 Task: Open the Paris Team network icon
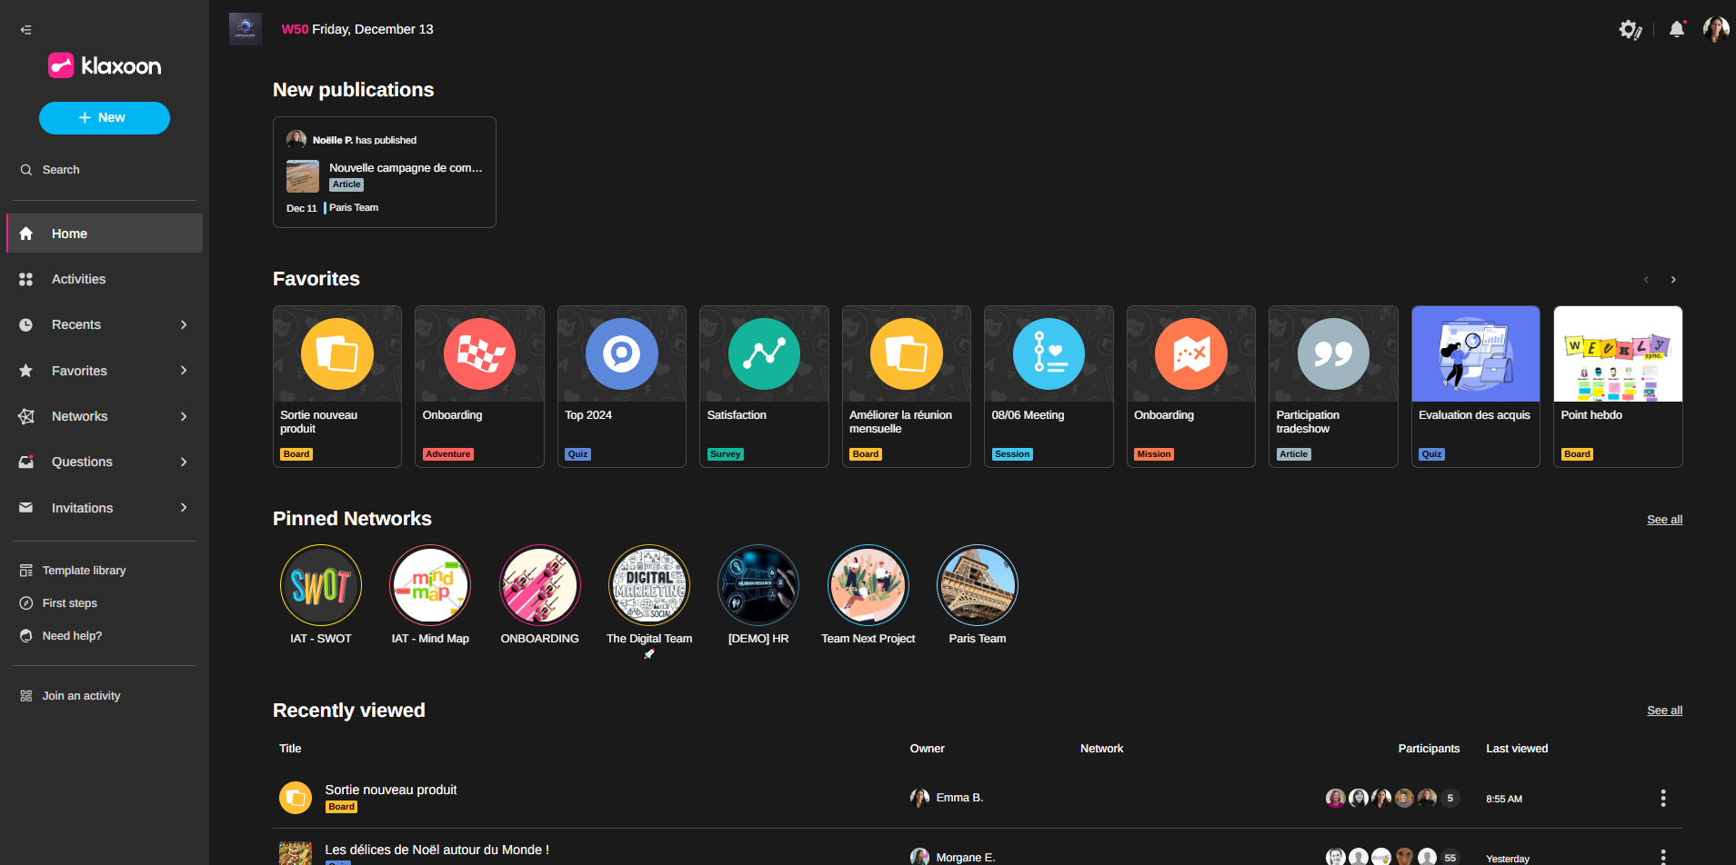pyautogui.click(x=977, y=585)
